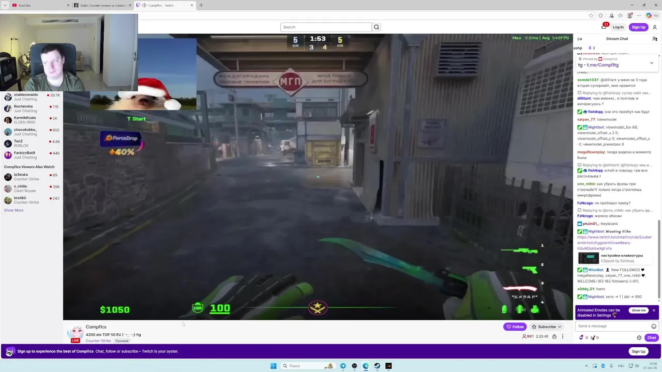
Task: Click the Log In button
Action: [x=618, y=27]
